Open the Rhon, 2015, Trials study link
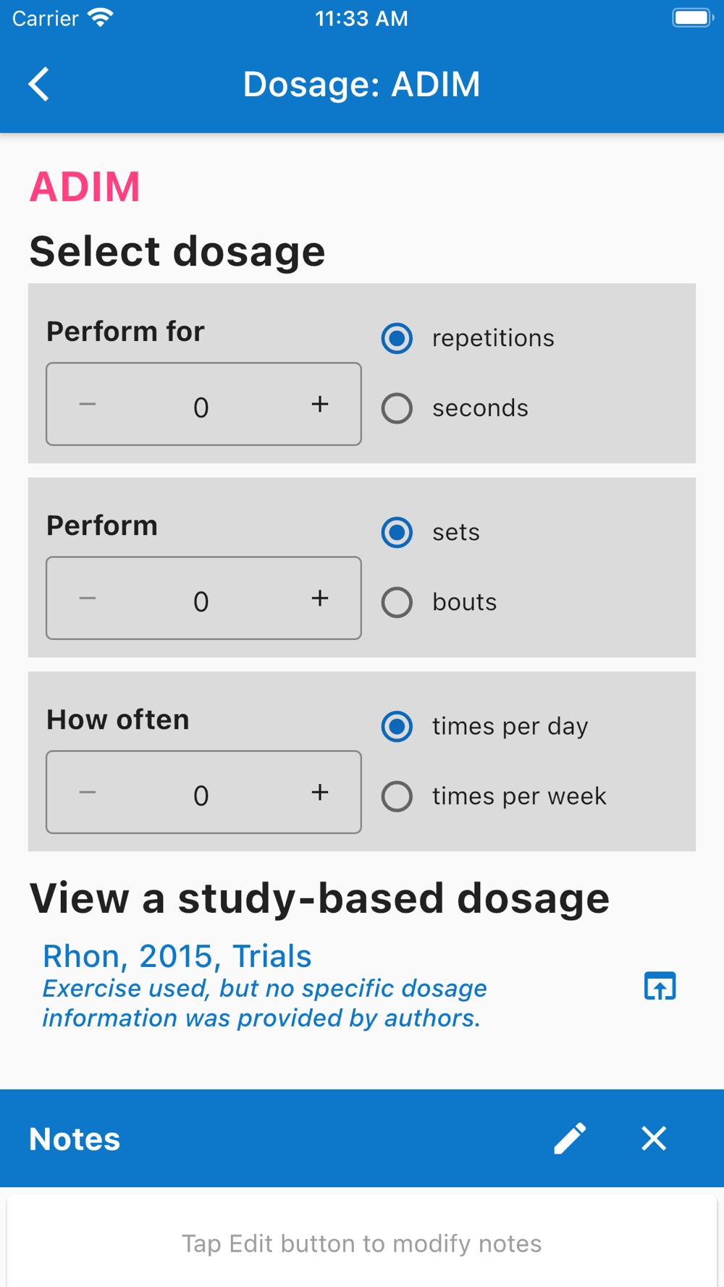Screen dimensions: 724x1287 click(177, 957)
